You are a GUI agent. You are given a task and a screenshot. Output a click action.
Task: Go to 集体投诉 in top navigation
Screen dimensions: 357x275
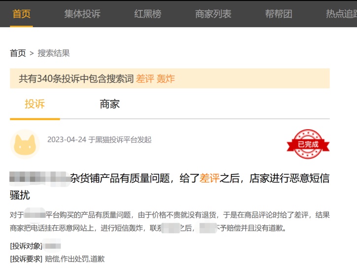82,14
